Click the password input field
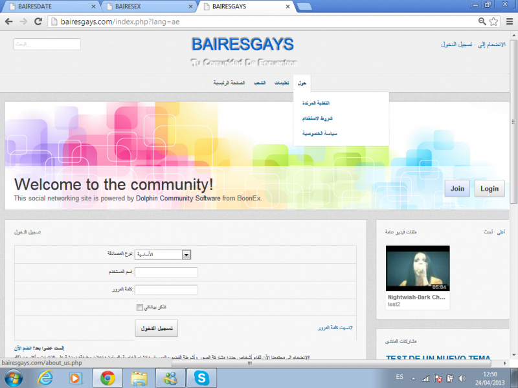 click(x=166, y=290)
